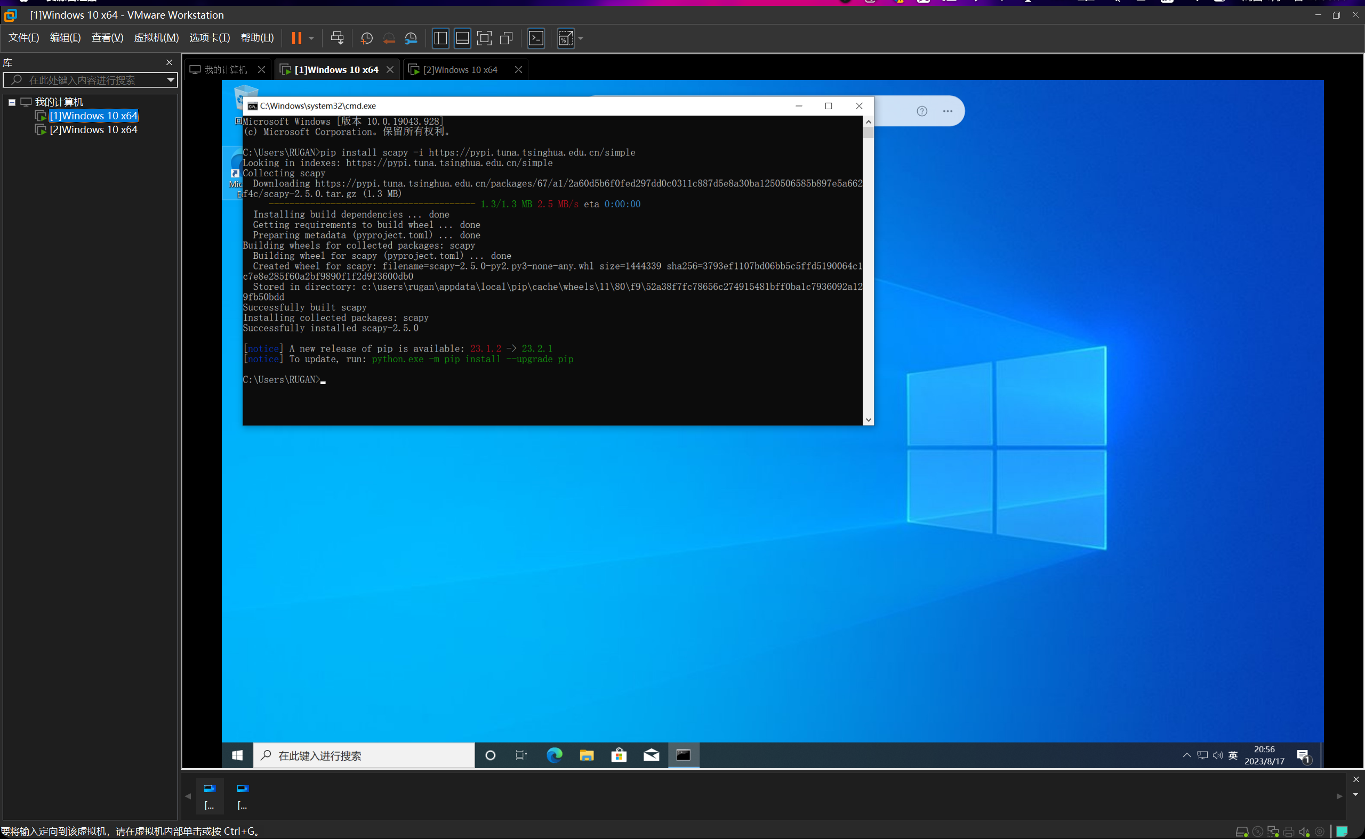Close the [2]Windows 10 x64 tab
This screenshot has height=839, width=1365.
pyautogui.click(x=518, y=69)
